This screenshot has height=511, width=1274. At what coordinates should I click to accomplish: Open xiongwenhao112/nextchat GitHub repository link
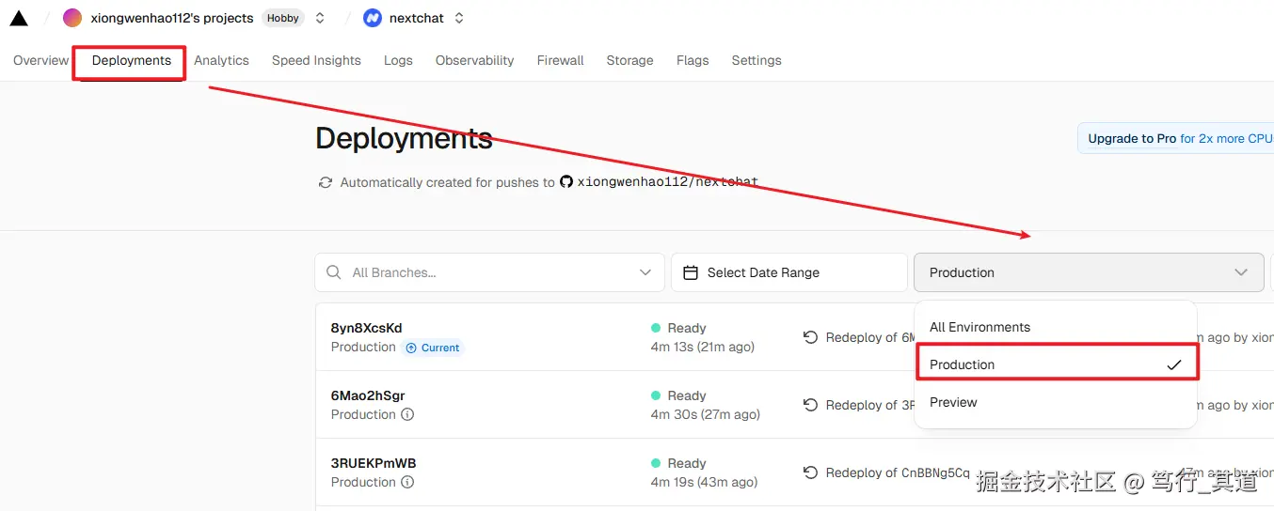[x=667, y=182]
